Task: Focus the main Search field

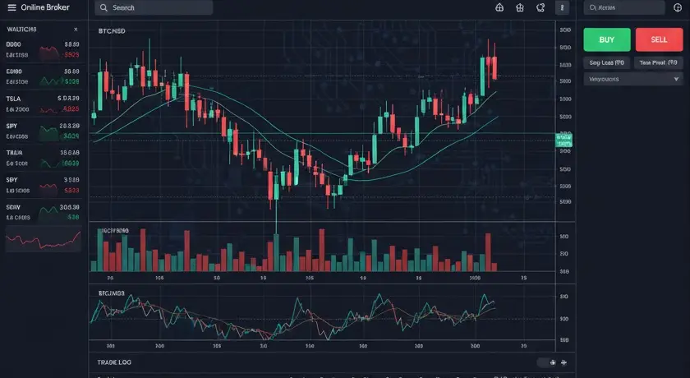Action: pyautogui.click(x=154, y=7)
